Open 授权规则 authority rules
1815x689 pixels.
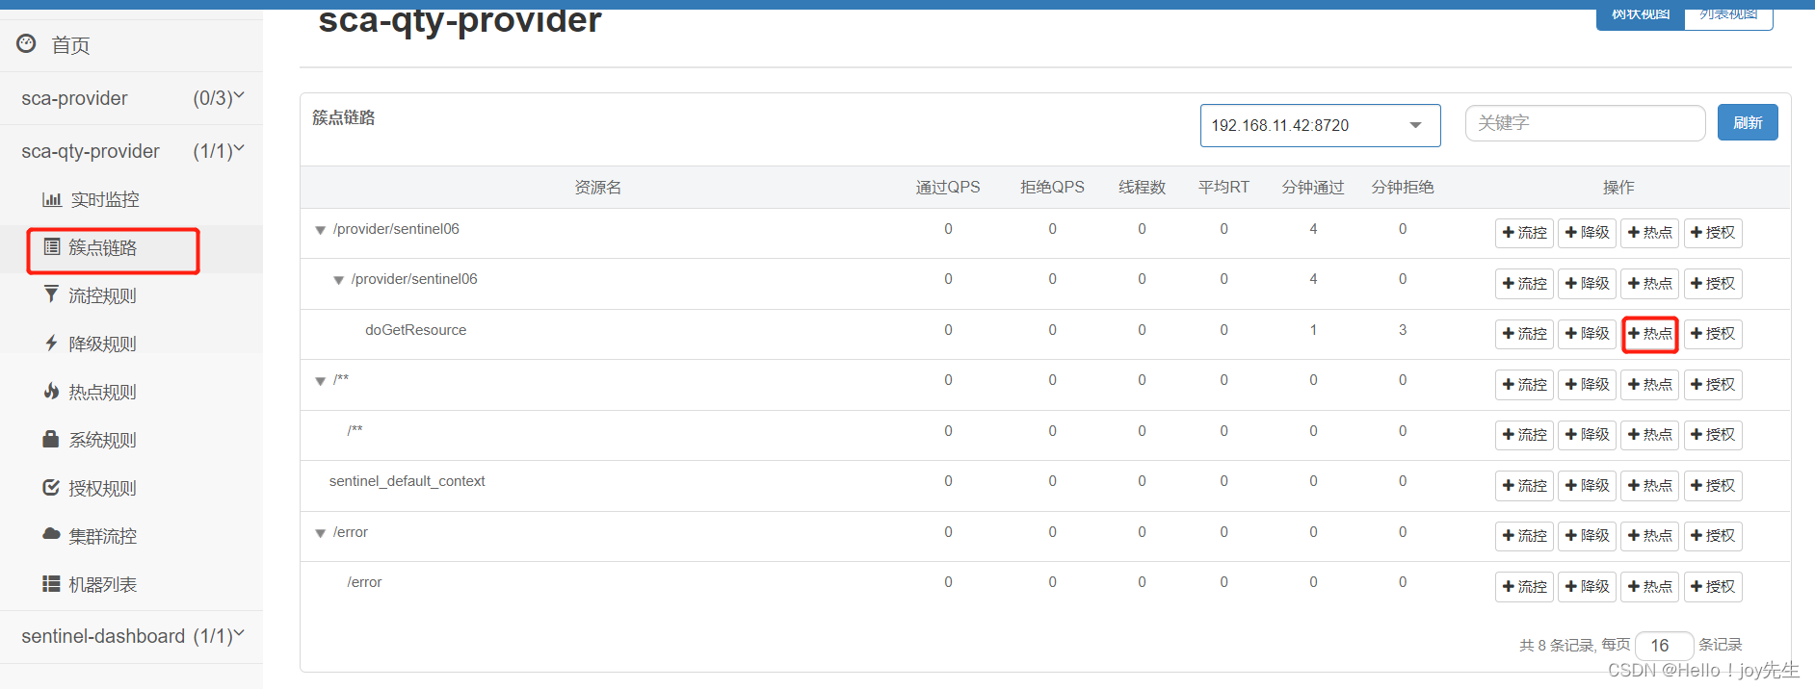103,488
